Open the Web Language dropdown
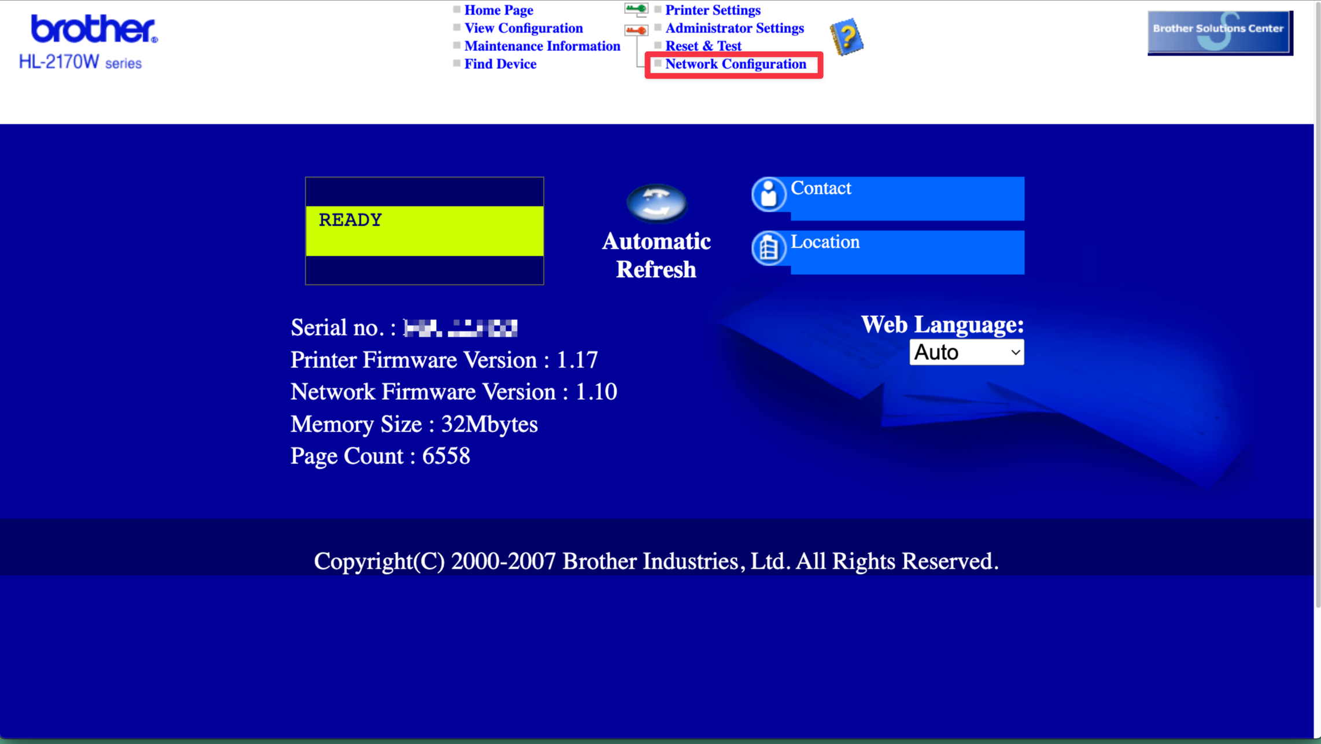The image size is (1321, 744). pyautogui.click(x=966, y=352)
